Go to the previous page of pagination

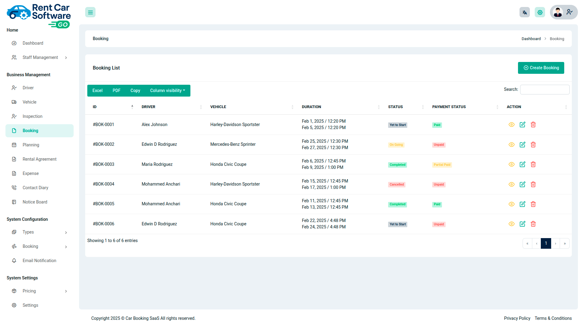coord(537,243)
